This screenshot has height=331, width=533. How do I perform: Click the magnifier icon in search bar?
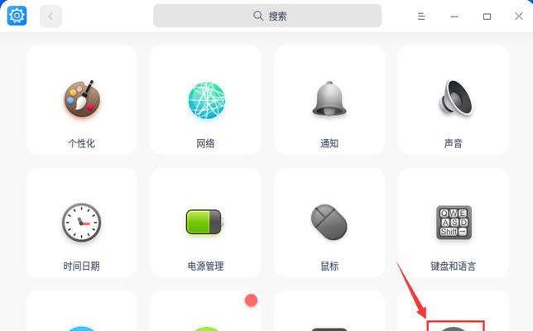pos(258,16)
